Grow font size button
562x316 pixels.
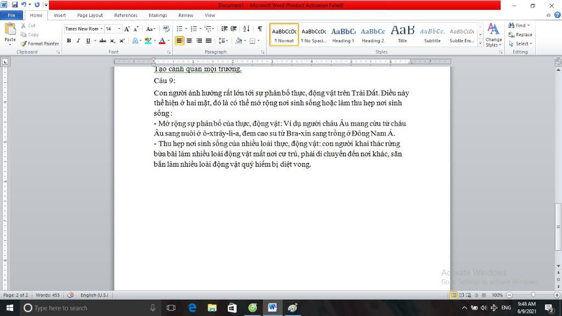click(127, 29)
